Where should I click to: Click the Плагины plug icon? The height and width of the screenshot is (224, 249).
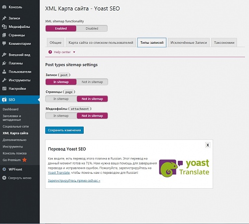click(x=4, y=63)
